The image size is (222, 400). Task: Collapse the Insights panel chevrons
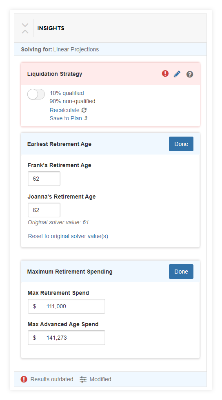pyautogui.click(x=25, y=28)
